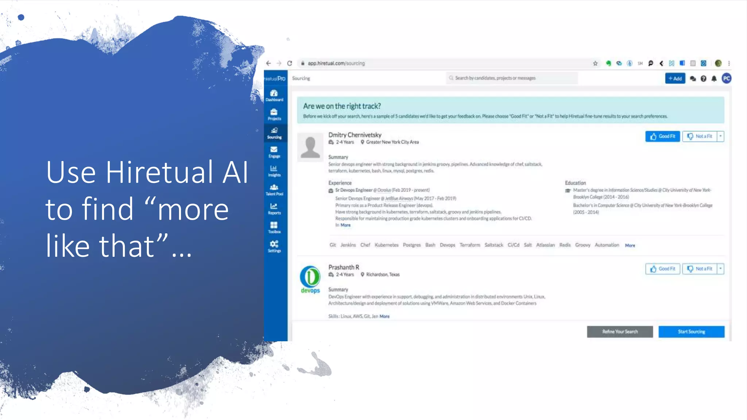Click the Hiretual Pro logo

pyautogui.click(x=275, y=78)
